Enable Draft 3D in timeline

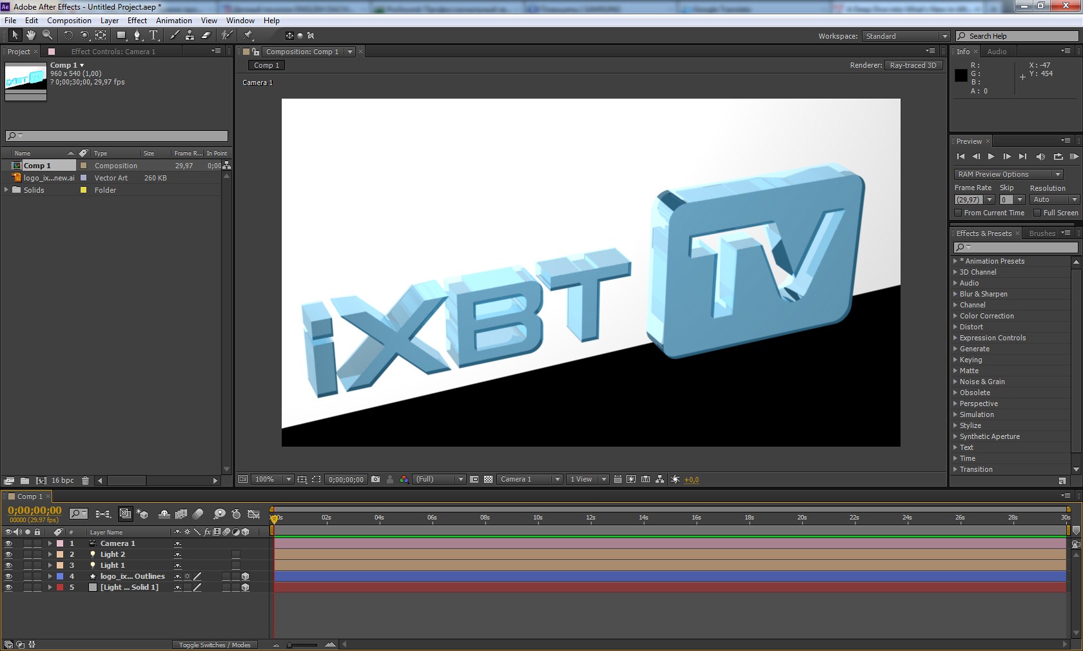pyautogui.click(x=142, y=514)
